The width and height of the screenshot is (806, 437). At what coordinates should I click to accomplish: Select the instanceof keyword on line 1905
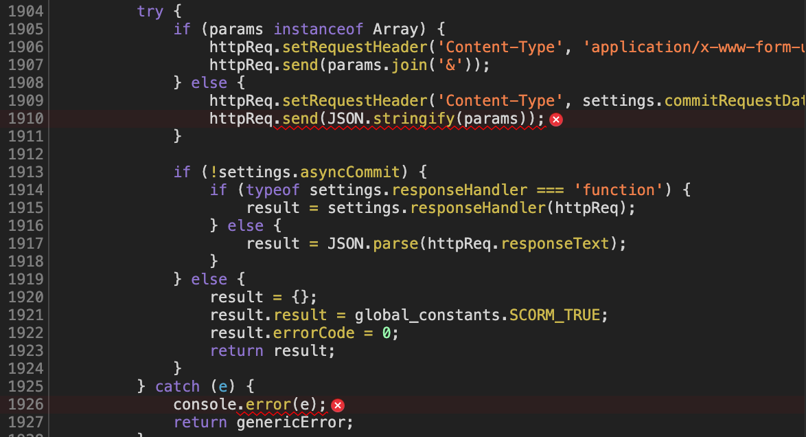tap(318, 29)
